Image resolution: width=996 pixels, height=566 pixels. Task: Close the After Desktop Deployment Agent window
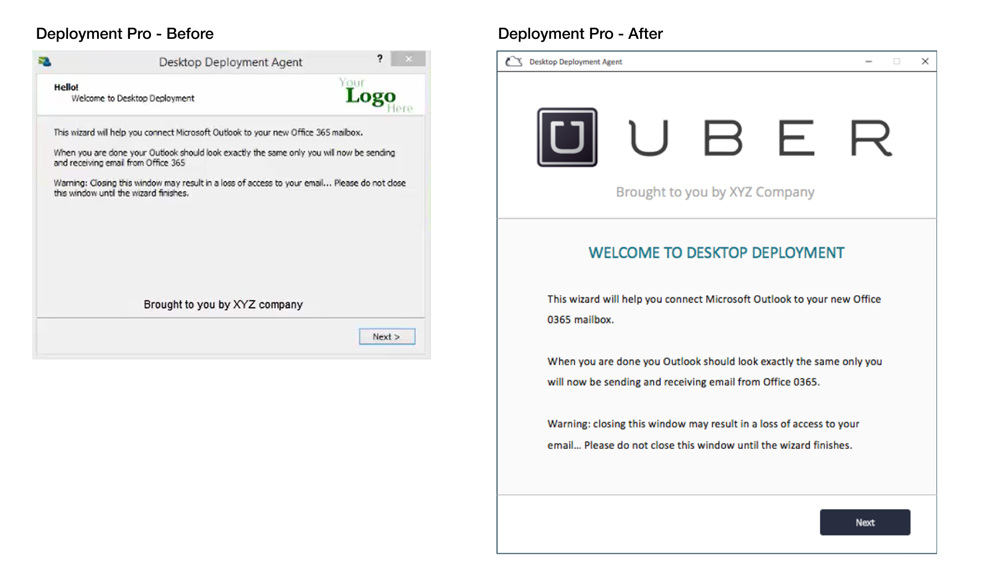pyautogui.click(x=925, y=62)
